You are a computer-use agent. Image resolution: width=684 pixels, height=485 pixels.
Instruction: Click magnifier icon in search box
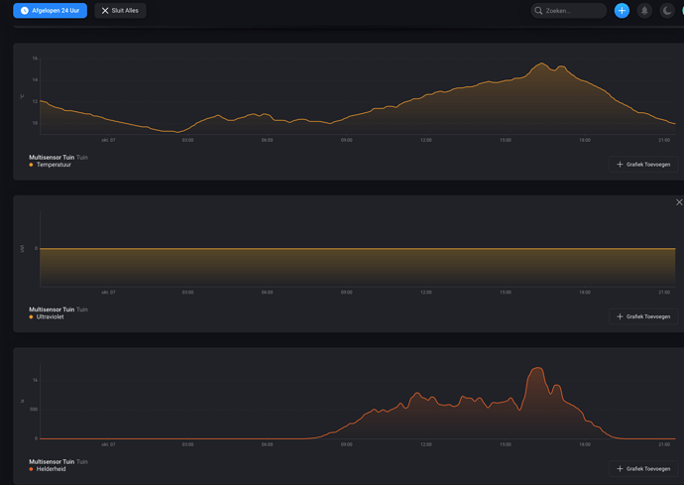[538, 11]
